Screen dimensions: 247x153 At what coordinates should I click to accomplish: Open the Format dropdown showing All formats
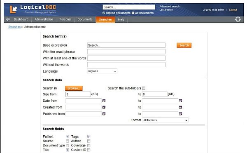pos(165,120)
